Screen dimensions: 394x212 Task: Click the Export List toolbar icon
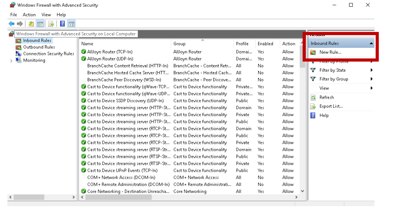coord(51,24)
